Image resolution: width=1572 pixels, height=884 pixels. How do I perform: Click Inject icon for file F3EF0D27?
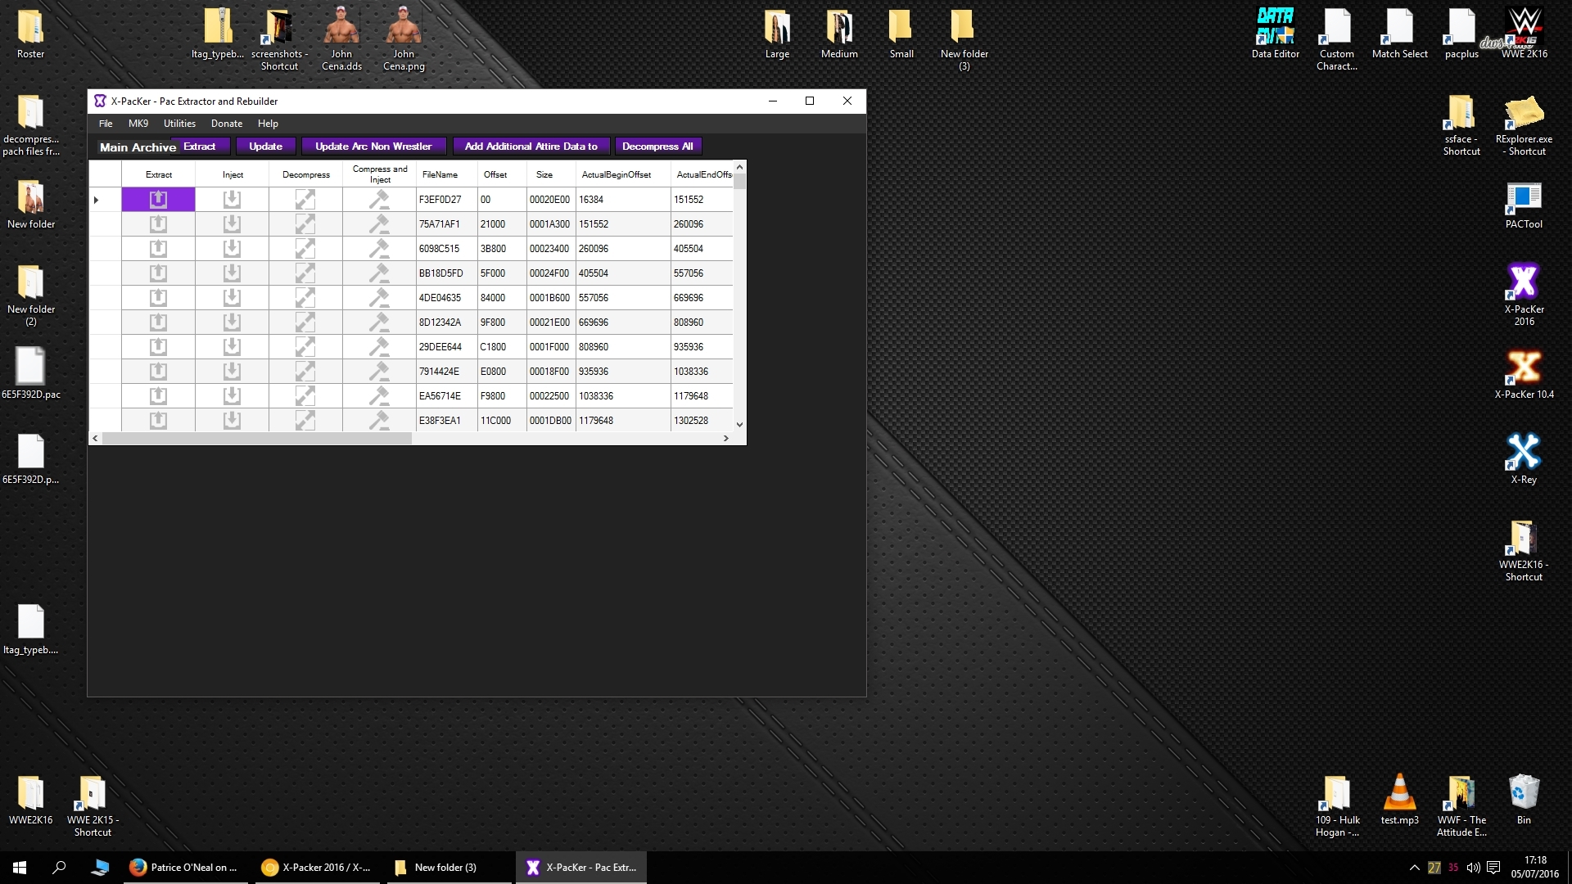click(232, 199)
